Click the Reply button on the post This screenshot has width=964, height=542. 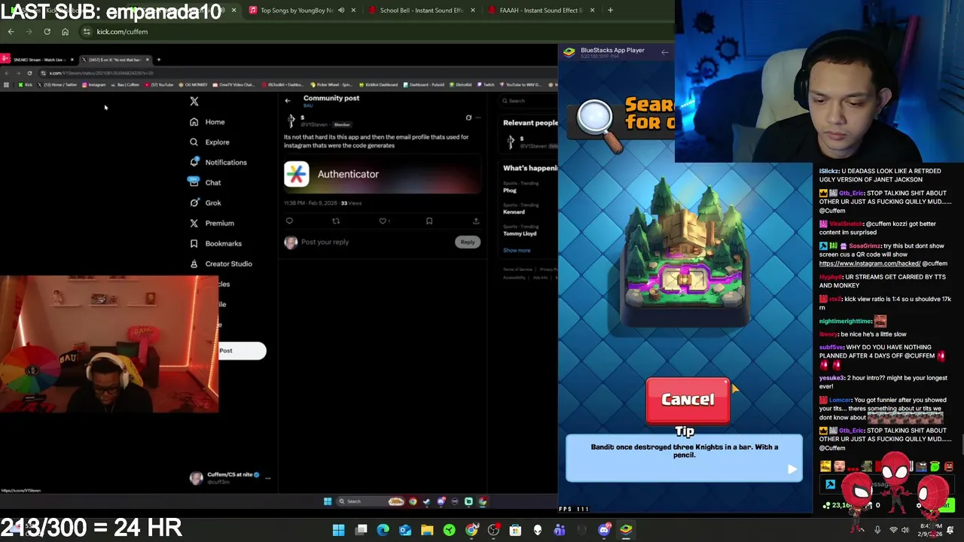pos(468,242)
